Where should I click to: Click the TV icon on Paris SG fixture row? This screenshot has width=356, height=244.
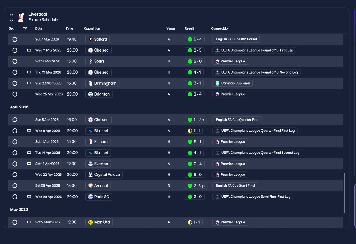(x=29, y=197)
